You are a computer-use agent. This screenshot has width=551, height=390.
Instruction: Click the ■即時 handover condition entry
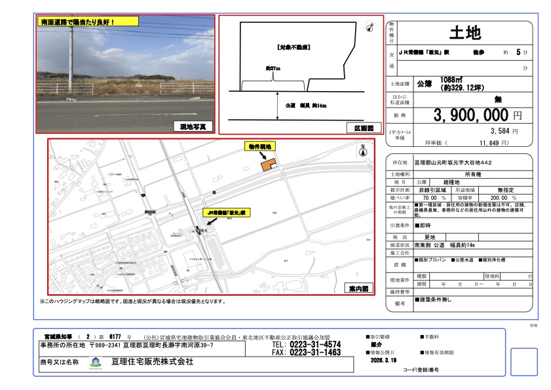[423, 224]
